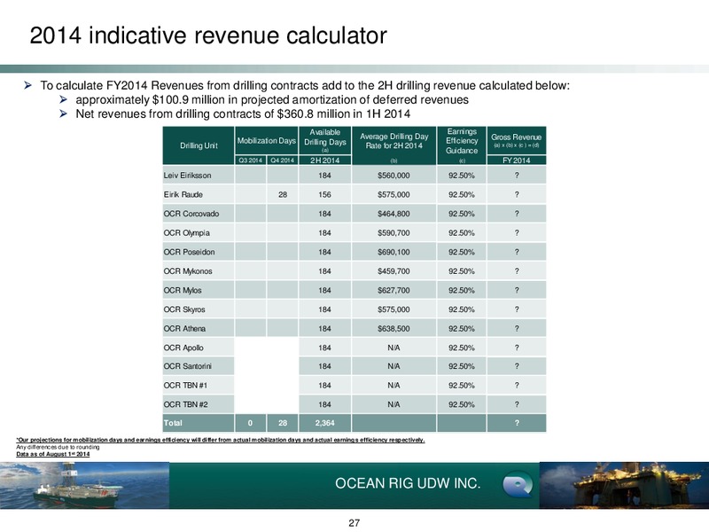The height and width of the screenshot is (532, 709).
Task: Select the 'Eirik Raude' row name
Action: 183,194
